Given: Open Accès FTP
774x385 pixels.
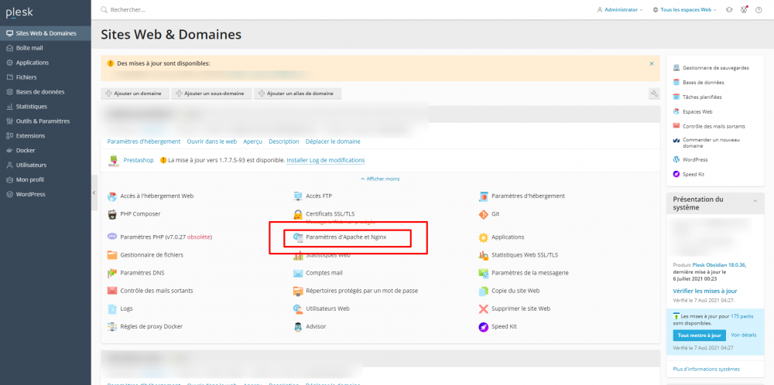Looking at the screenshot, I should click(319, 196).
